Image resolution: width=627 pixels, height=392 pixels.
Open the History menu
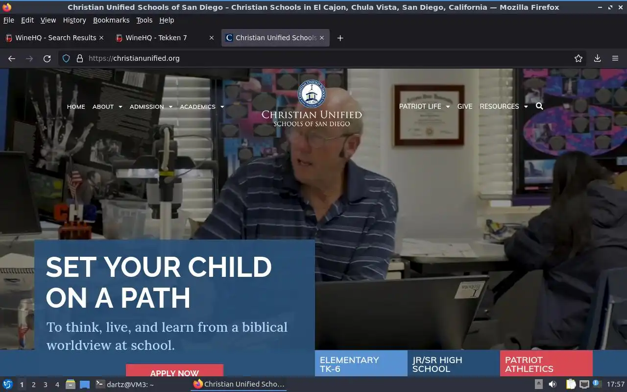74,20
